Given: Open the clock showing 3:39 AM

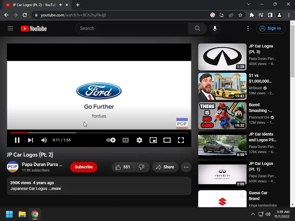Looking at the screenshot, I should pos(282,214).
